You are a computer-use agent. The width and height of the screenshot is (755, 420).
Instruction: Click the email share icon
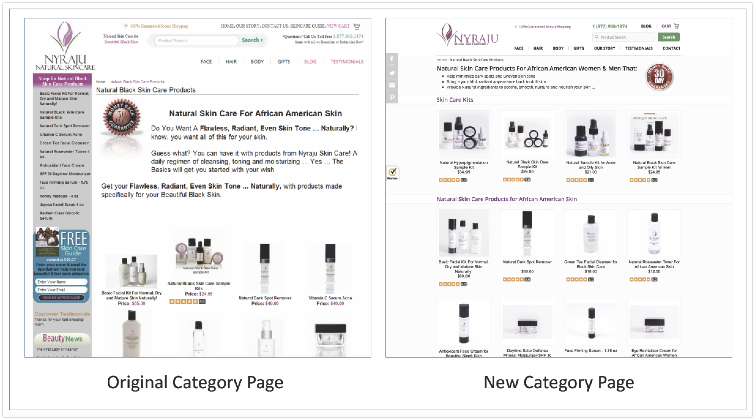[x=392, y=85]
